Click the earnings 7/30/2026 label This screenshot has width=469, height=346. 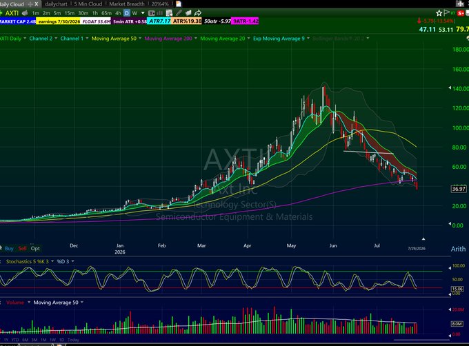(x=59, y=21)
